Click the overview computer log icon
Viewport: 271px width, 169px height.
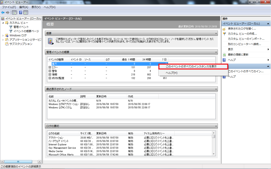(51, 41)
